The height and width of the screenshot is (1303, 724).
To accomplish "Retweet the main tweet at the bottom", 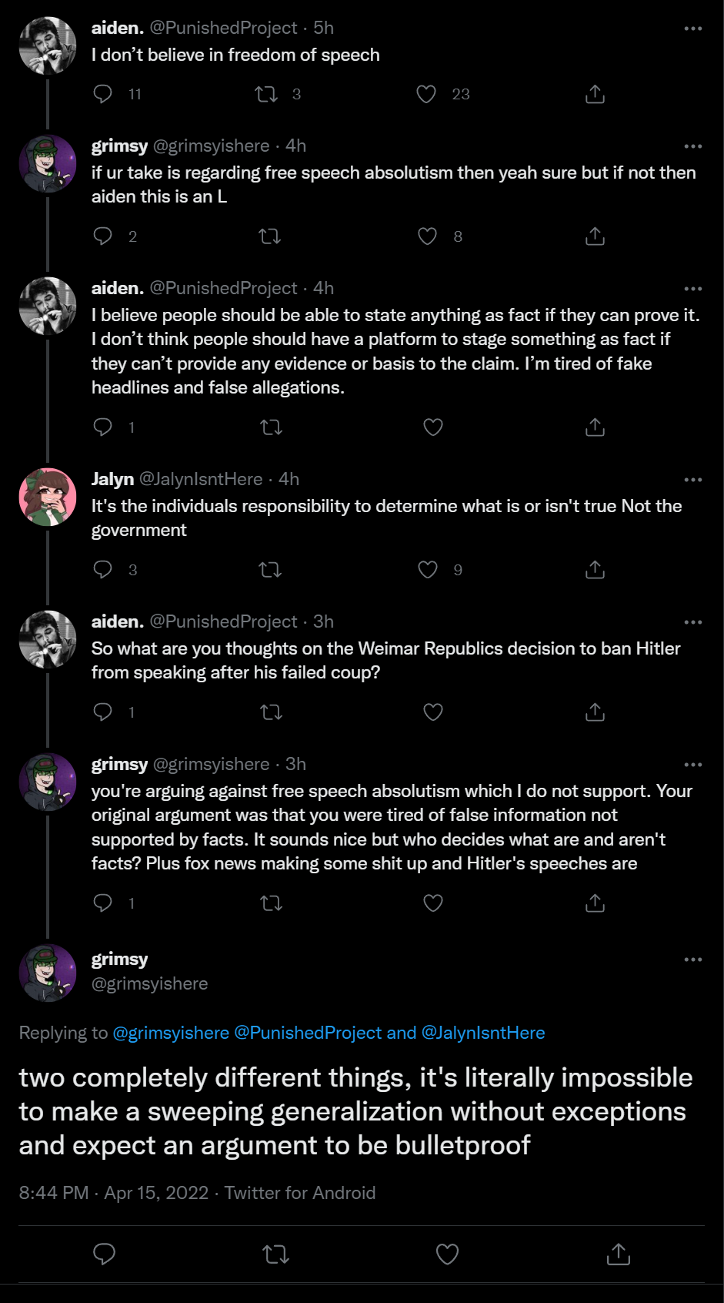I will [276, 1254].
